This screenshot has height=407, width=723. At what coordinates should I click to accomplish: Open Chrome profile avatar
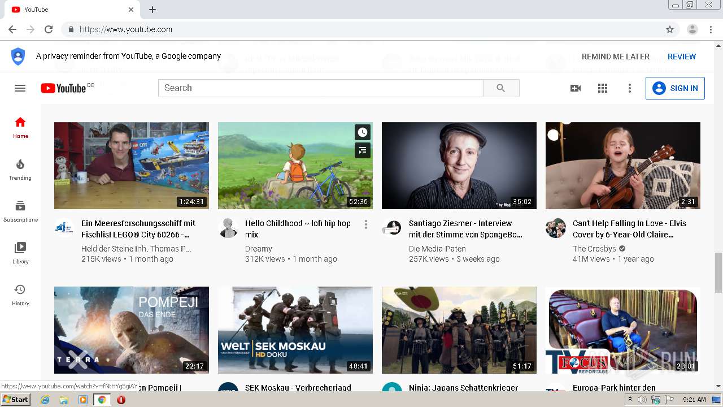click(x=692, y=29)
